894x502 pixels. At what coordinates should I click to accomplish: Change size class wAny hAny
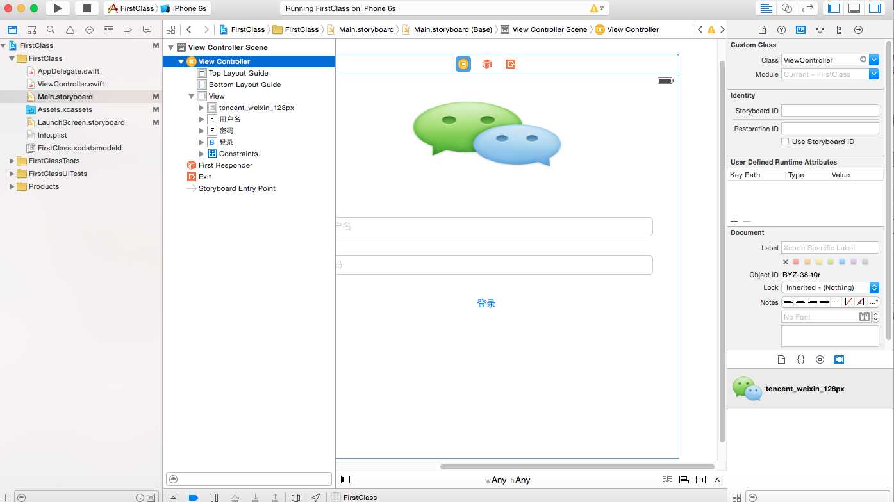tap(508, 480)
